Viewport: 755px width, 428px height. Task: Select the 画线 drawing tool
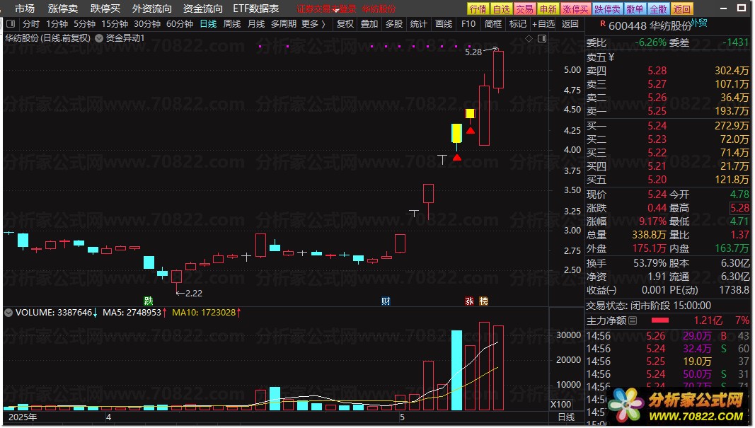pos(444,23)
